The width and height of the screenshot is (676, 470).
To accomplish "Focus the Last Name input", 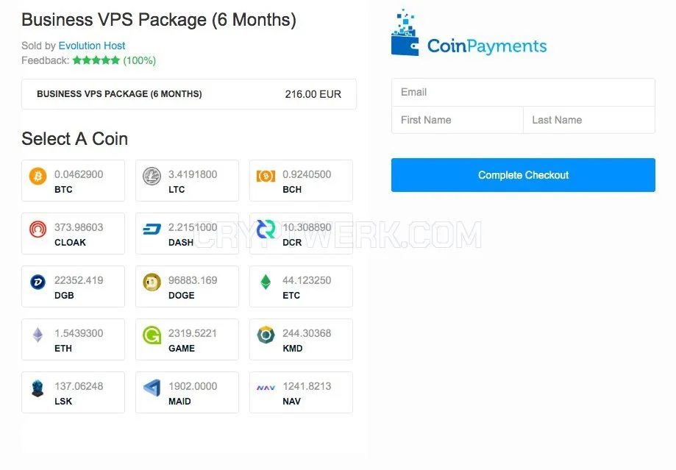I will pyautogui.click(x=589, y=120).
